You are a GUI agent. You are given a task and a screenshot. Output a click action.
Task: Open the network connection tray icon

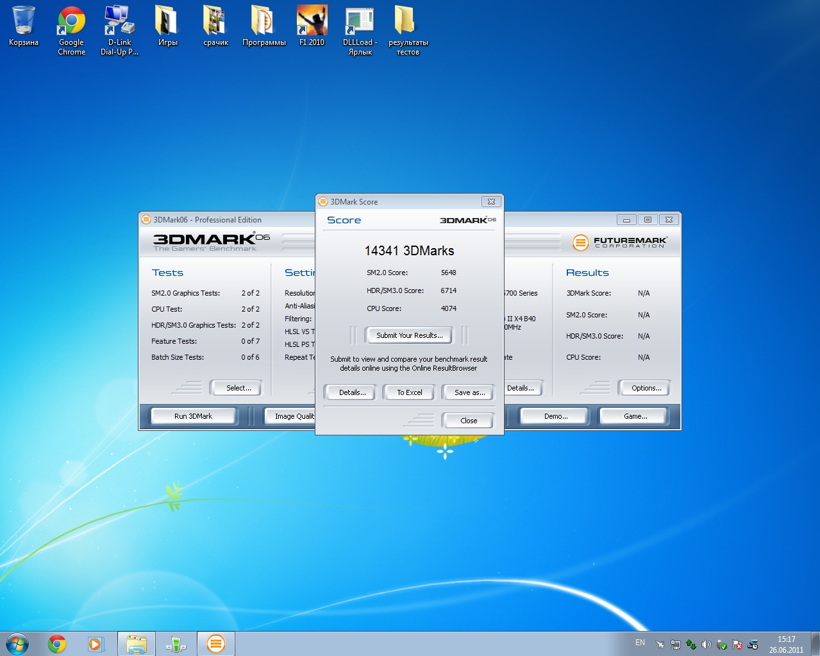[675, 644]
